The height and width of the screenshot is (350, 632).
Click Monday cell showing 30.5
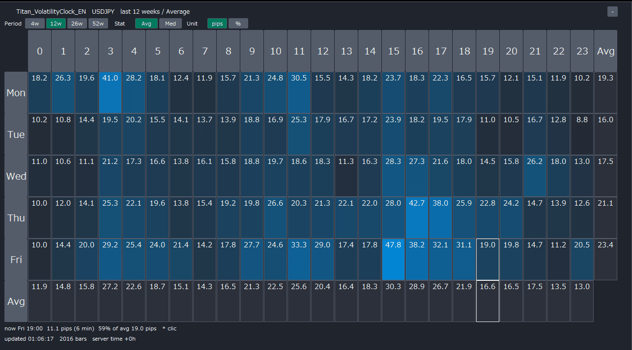(x=299, y=93)
